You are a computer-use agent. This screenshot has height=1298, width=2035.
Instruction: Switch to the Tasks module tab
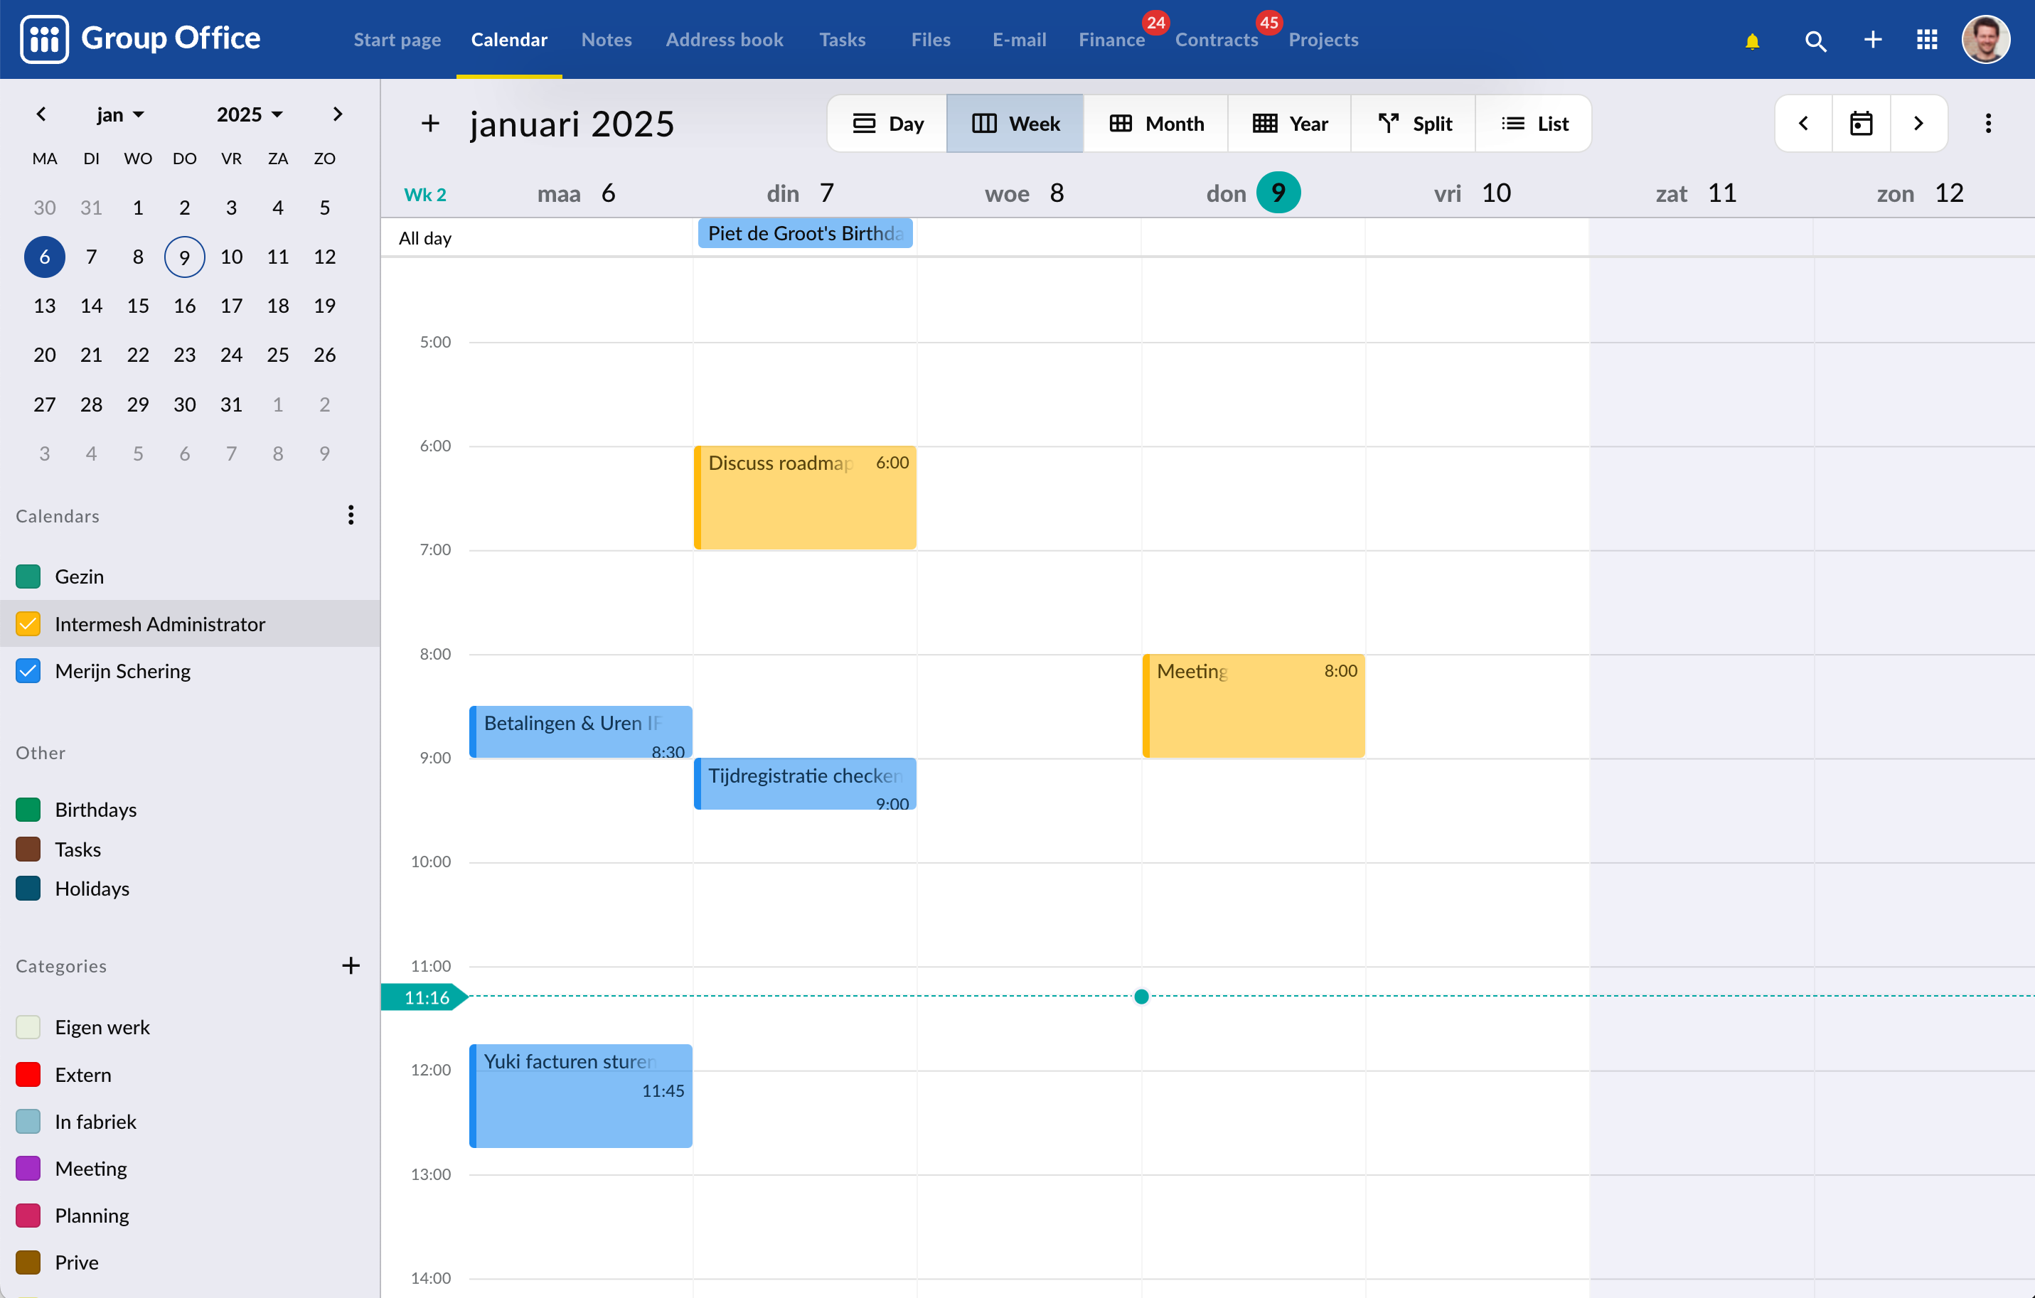click(x=842, y=40)
